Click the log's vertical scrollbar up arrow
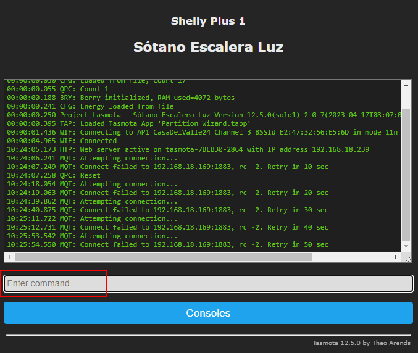The height and width of the screenshot is (353, 418). pos(406,85)
